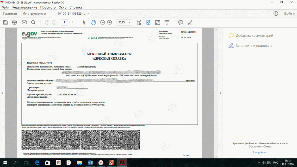Open the Find text magnifier tool
The image size is (297, 167).
[33, 22]
